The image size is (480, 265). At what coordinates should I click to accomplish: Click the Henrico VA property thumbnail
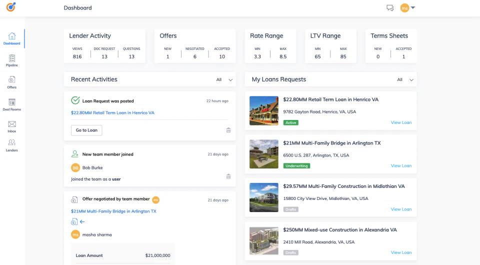pos(263,110)
